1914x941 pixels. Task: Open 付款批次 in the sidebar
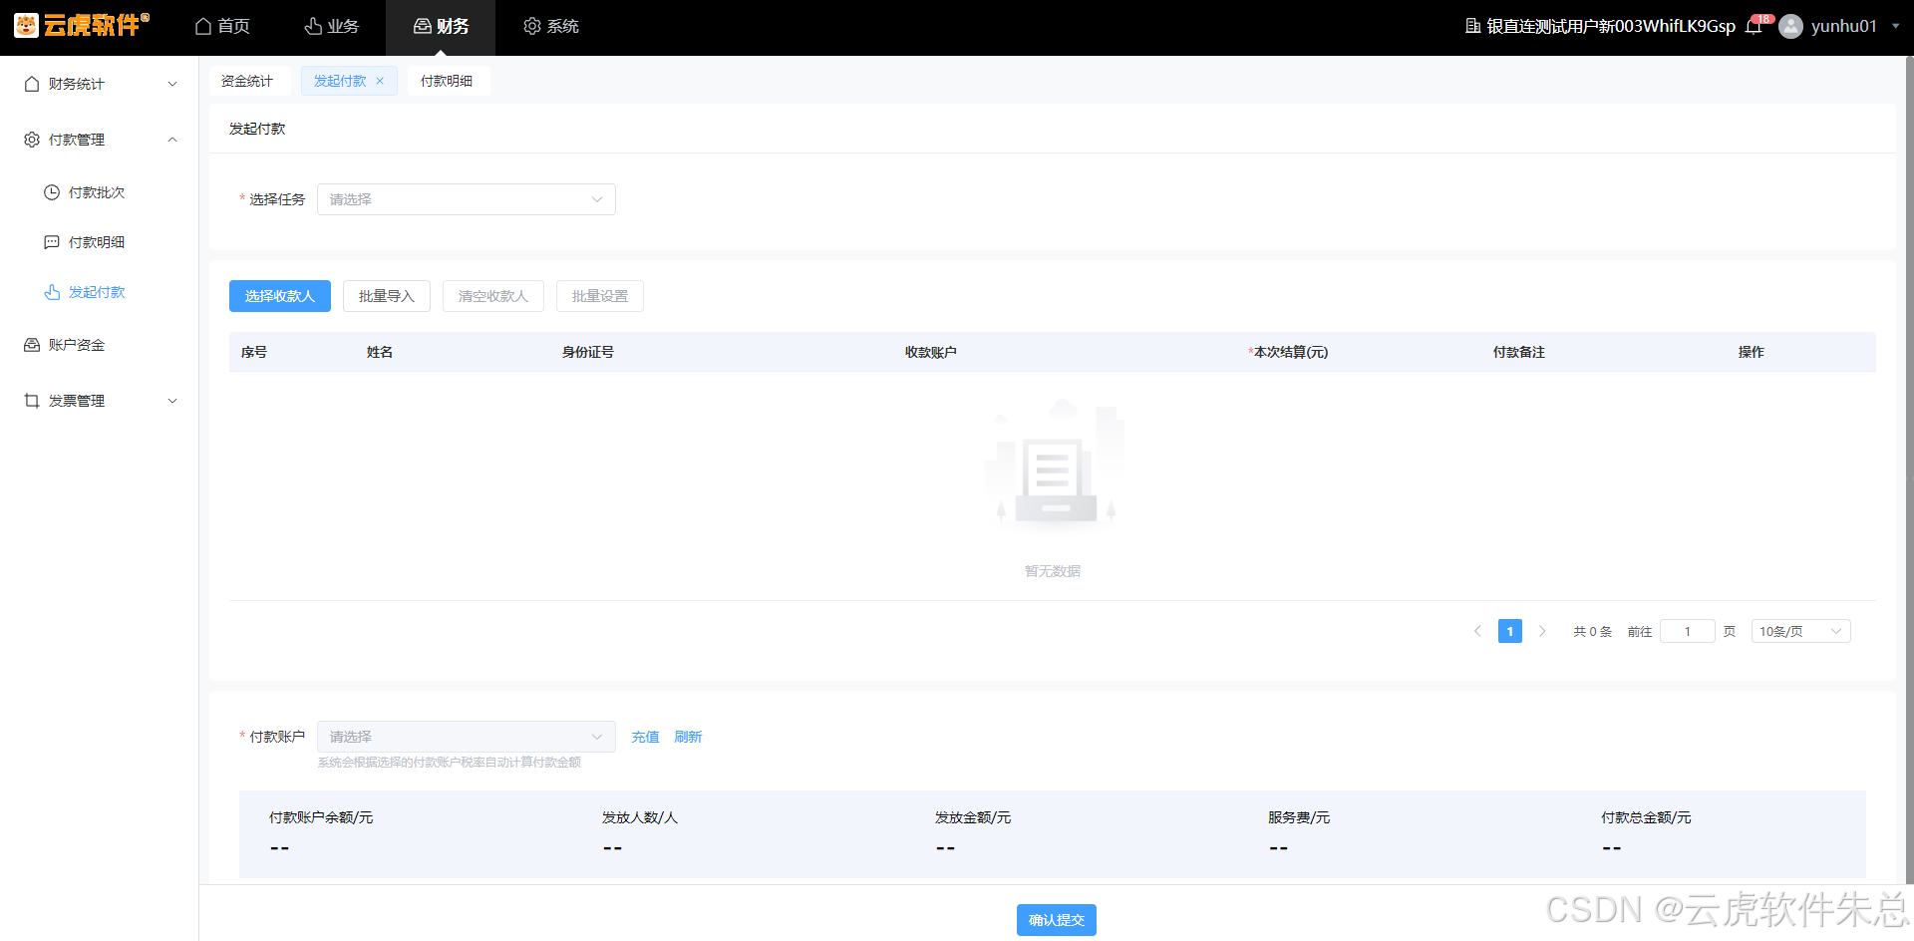click(x=96, y=192)
